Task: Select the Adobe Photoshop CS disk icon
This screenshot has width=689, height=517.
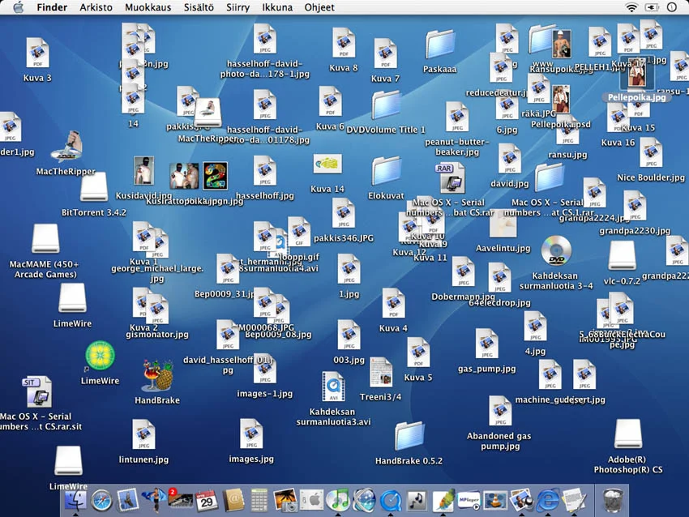Action: [x=628, y=434]
